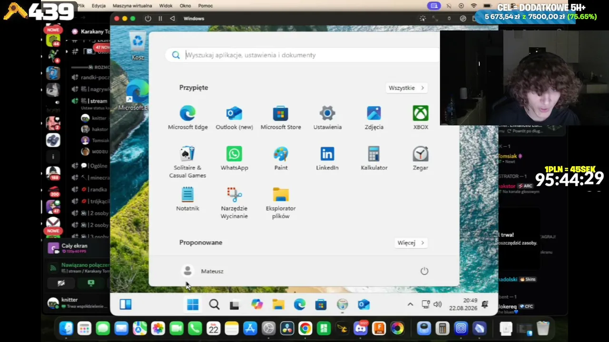Open the Ogólne channel in Discord
609x342 pixels.
point(90,166)
